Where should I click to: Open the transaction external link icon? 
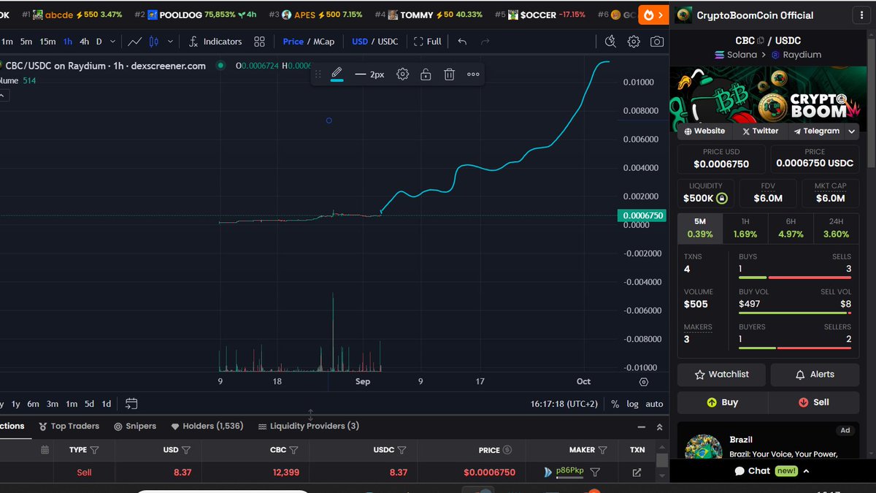pos(637,473)
